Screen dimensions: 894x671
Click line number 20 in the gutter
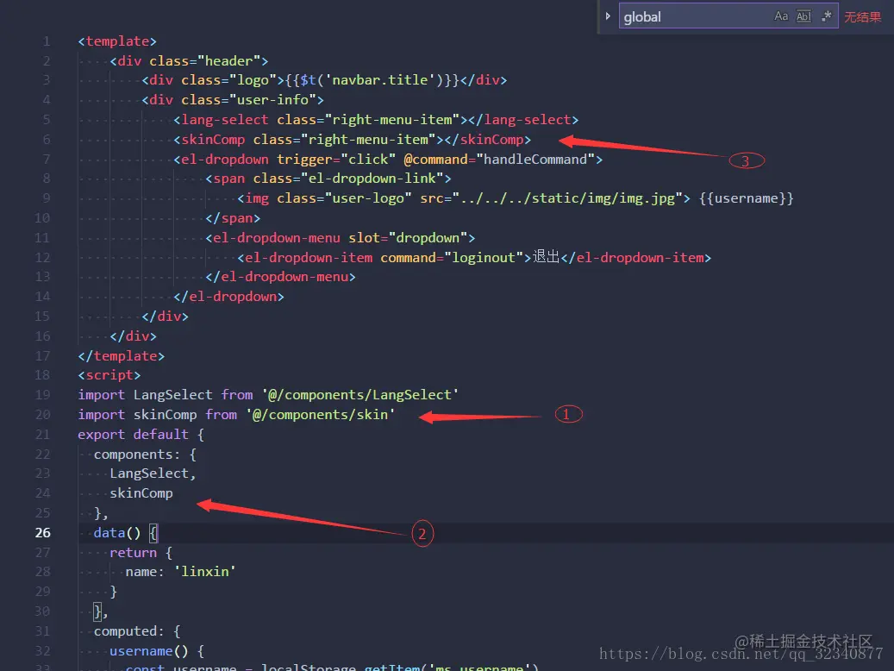tap(43, 415)
